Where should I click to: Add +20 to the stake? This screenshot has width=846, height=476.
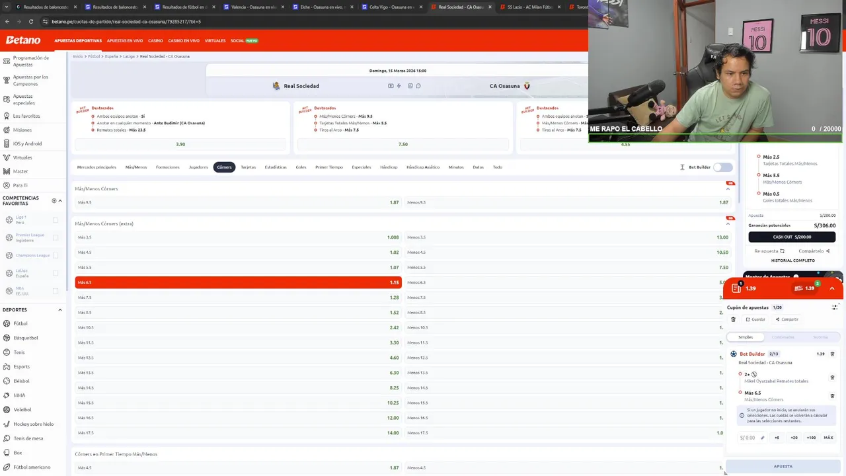point(794,438)
